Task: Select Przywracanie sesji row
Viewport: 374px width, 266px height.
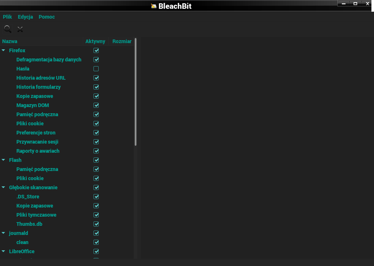Action: 67,142
